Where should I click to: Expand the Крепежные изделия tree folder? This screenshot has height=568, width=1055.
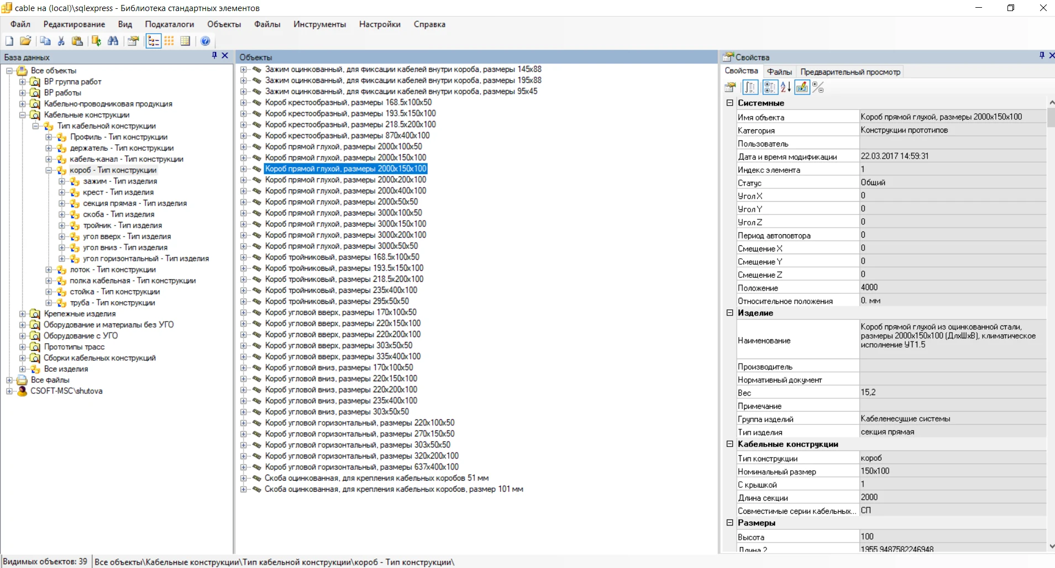pyautogui.click(x=23, y=314)
